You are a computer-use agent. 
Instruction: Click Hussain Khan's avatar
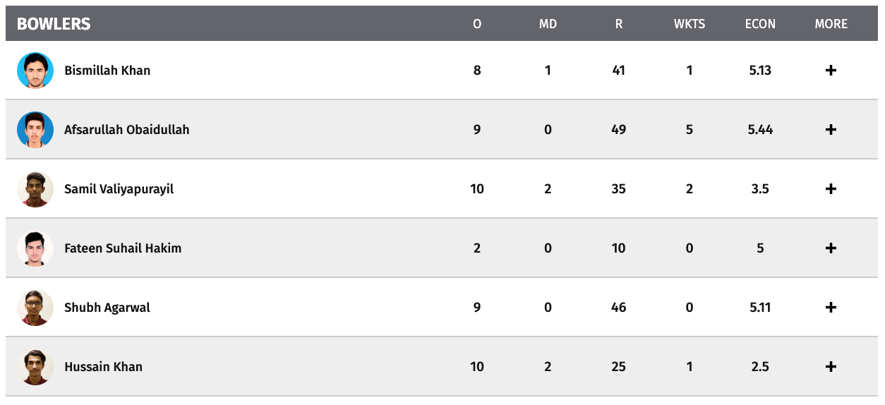[x=35, y=367]
